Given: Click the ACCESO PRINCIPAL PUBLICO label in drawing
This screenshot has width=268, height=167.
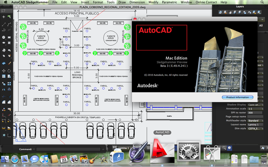Looking at the screenshot, I should 77,14.
